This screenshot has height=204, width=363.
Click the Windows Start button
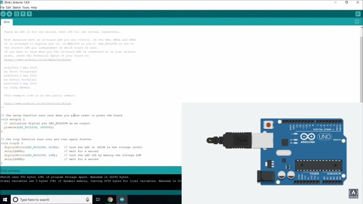pyautogui.click(x=5, y=199)
